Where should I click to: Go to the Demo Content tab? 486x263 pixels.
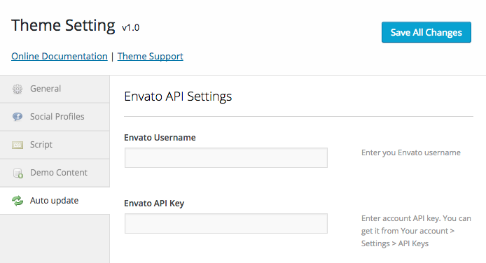(x=55, y=173)
